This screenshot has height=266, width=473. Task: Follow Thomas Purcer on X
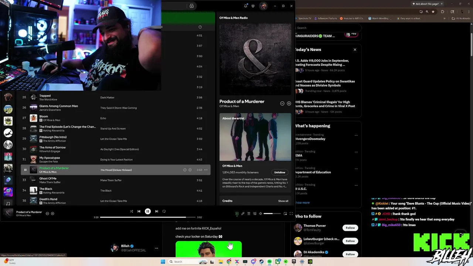coord(350,228)
